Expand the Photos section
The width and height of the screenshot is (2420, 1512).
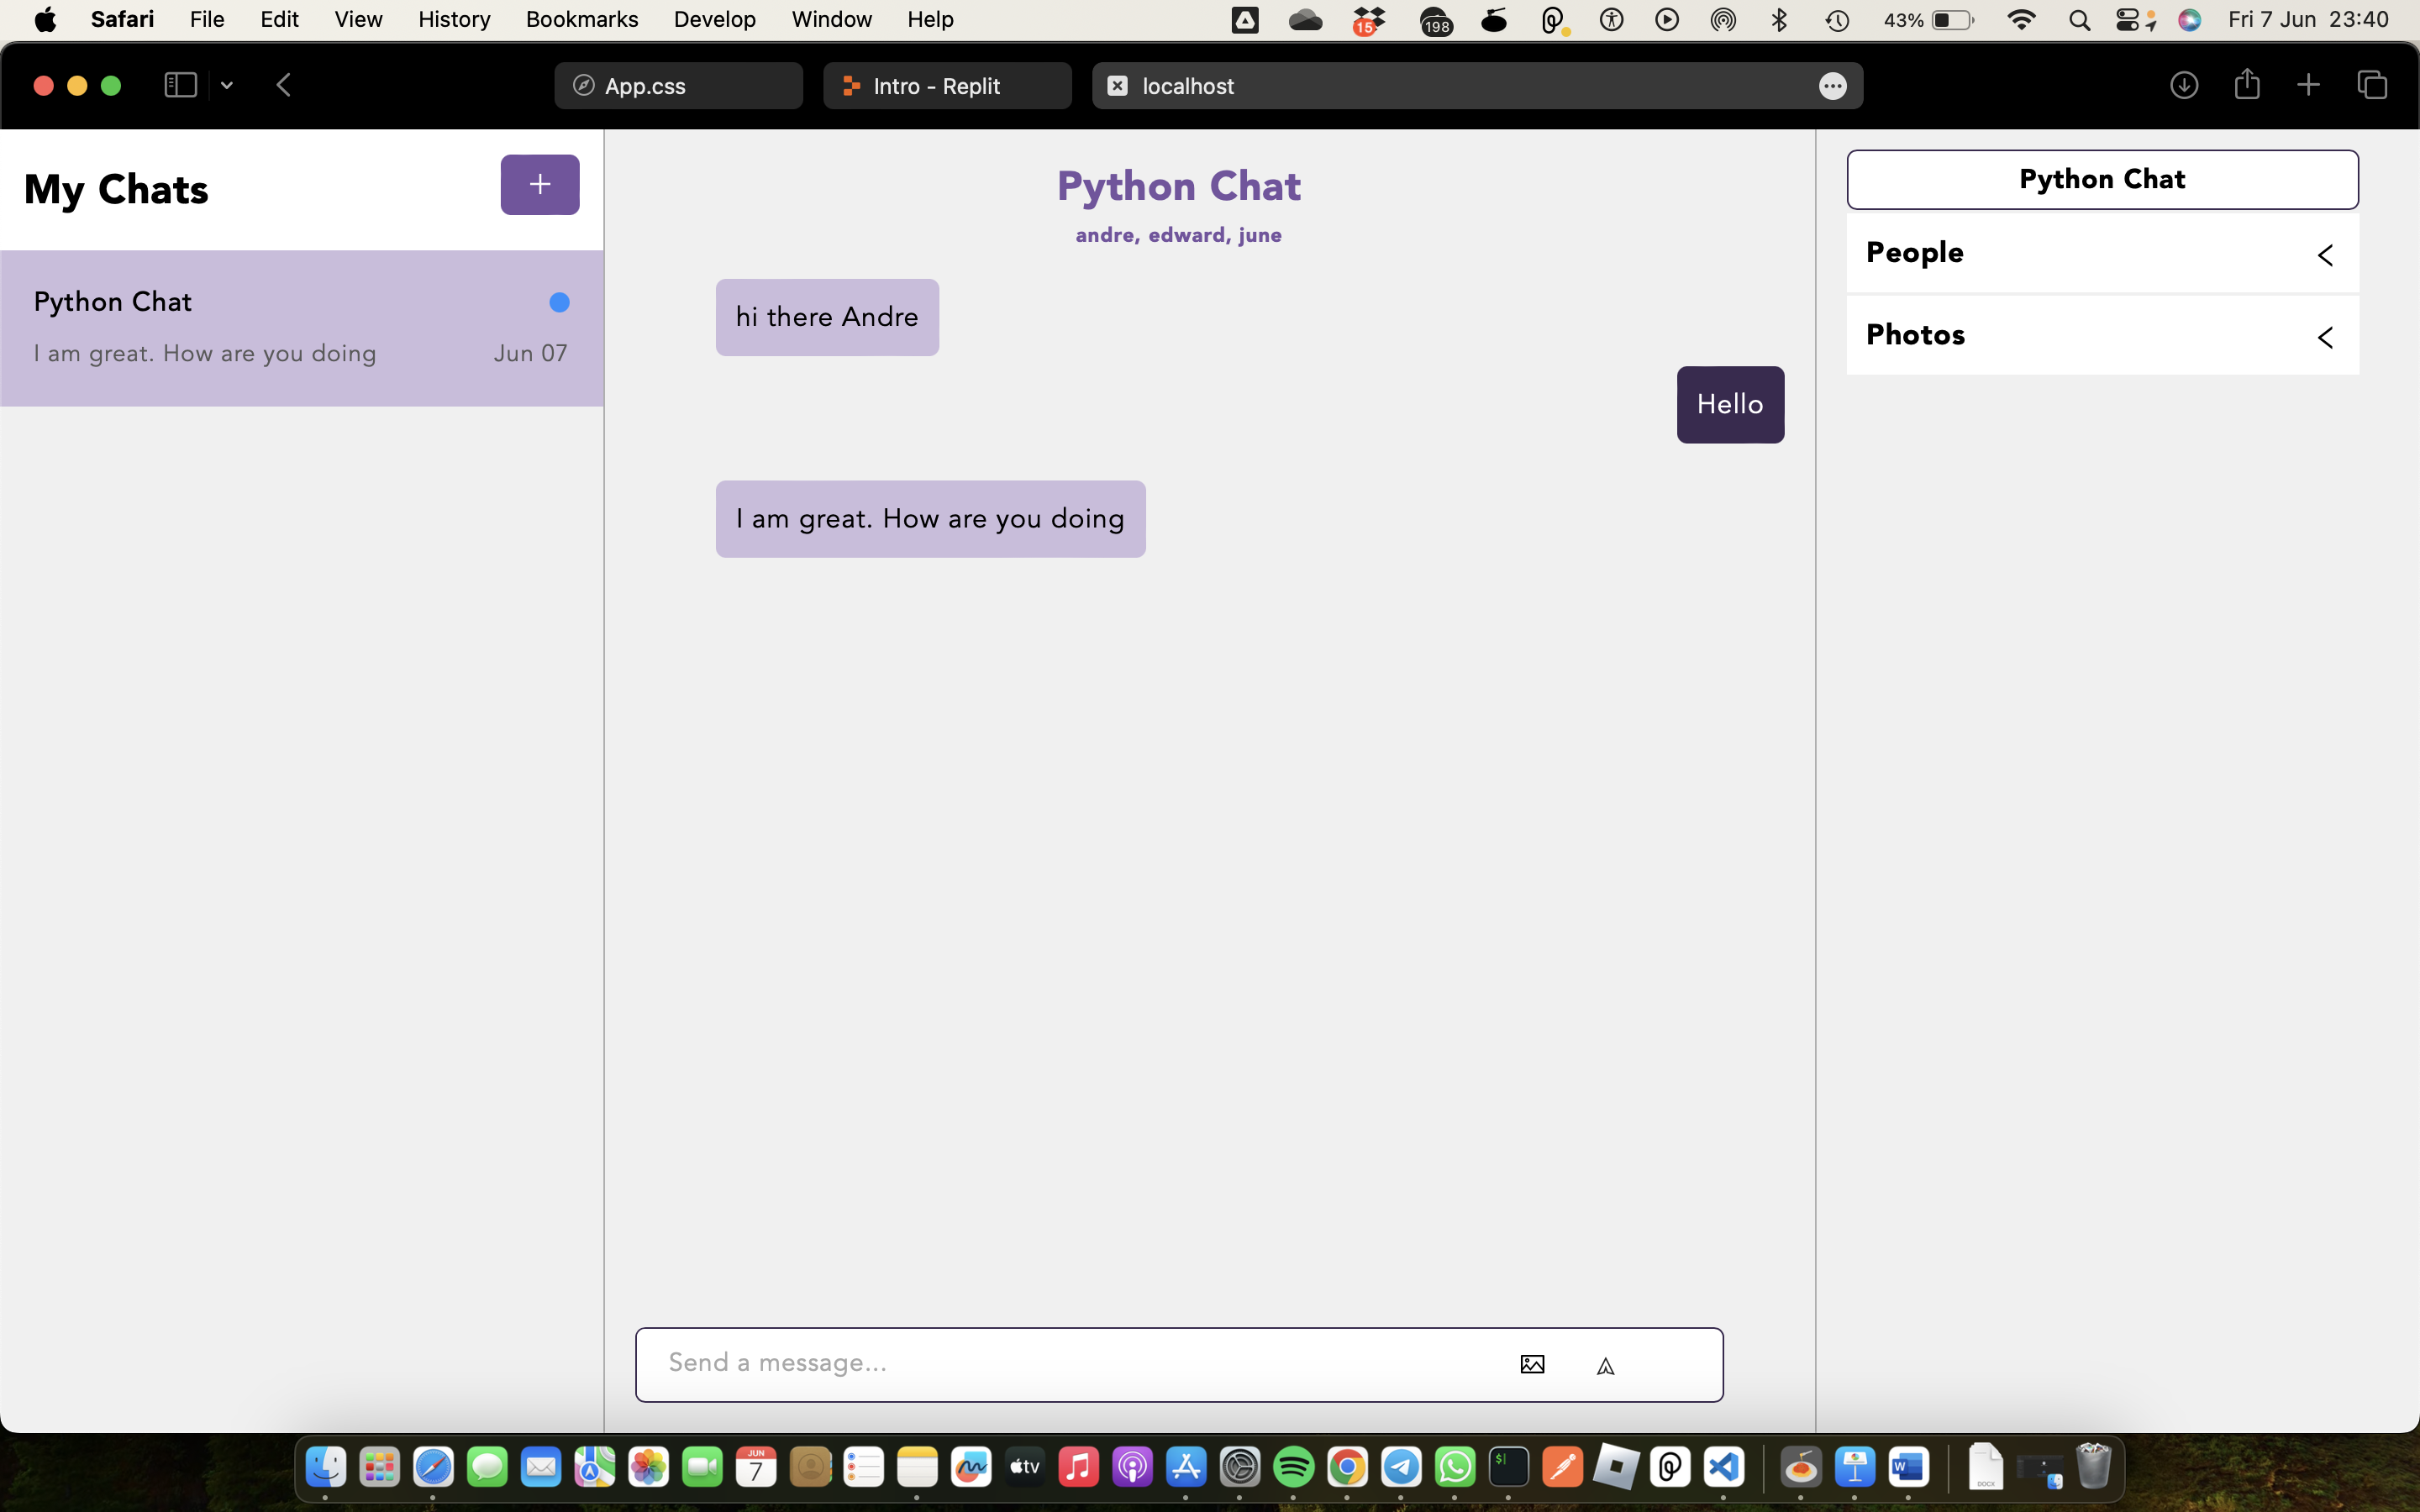pyautogui.click(x=2325, y=337)
